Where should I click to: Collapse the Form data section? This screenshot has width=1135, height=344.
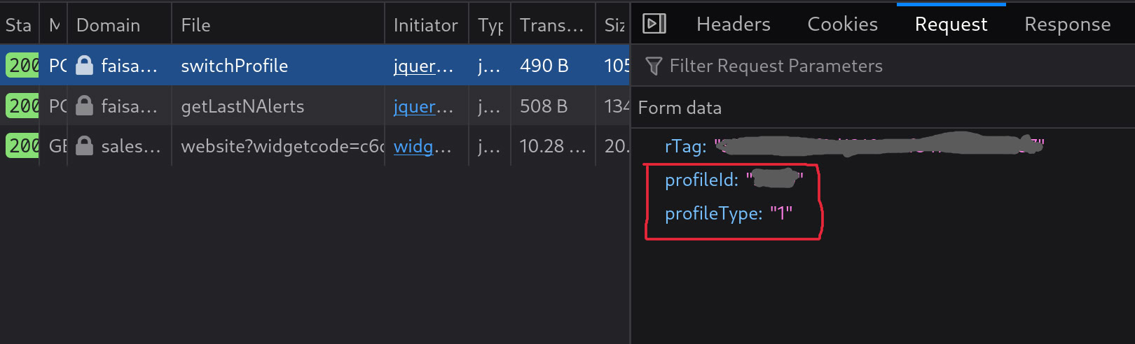click(680, 108)
